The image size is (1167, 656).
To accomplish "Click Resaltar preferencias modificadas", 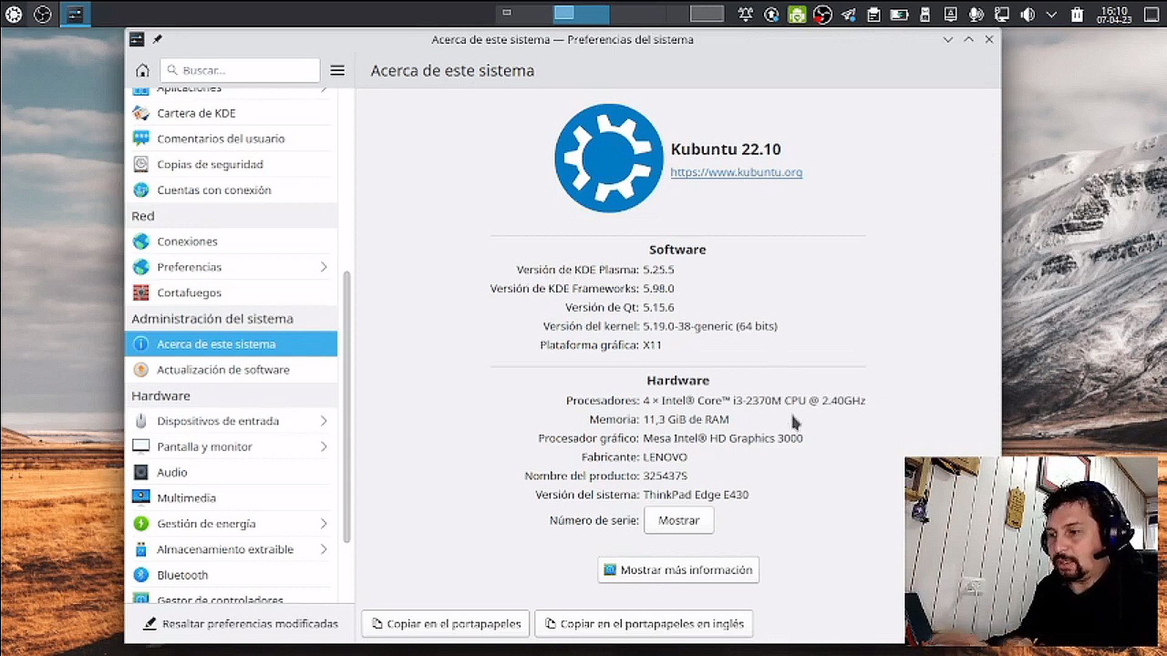I will pyautogui.click(x=241, y=624).
